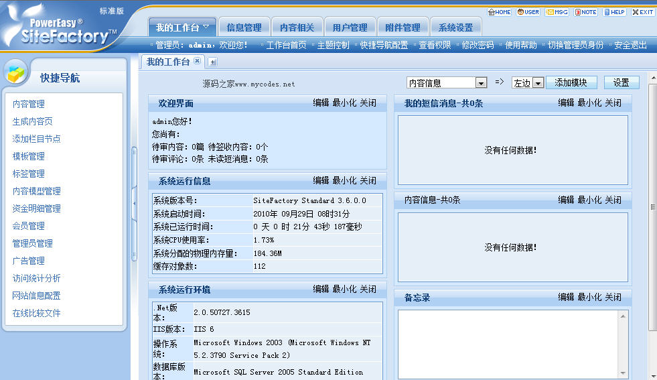Open the HELP icon

pos(613,12)
